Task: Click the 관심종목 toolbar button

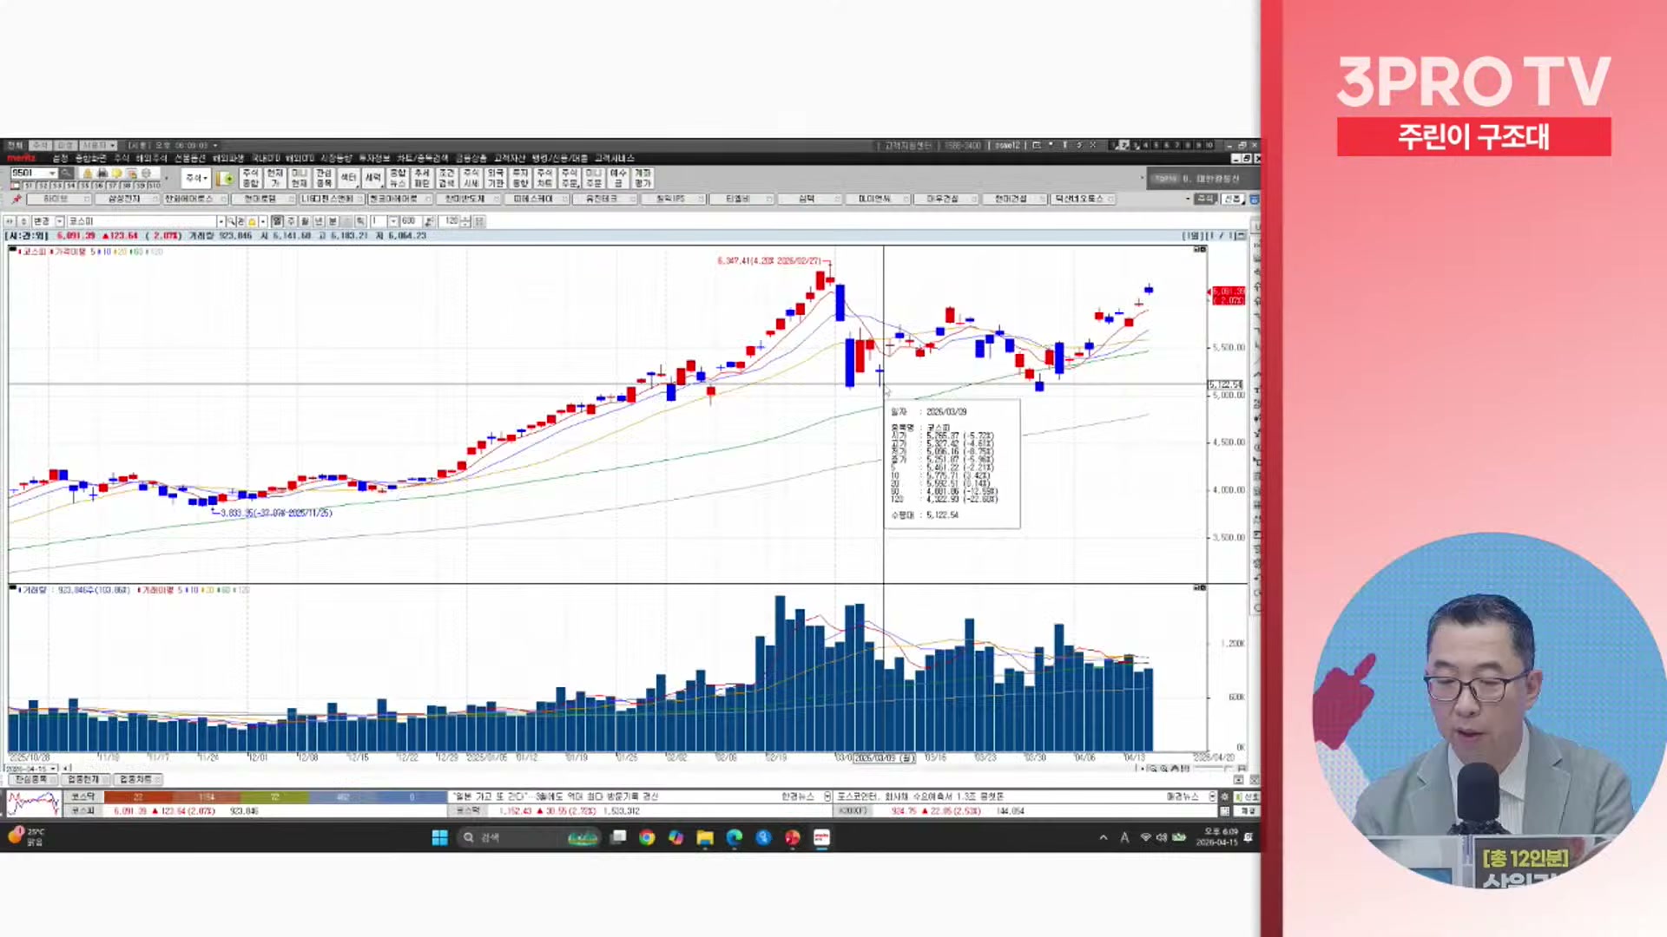Action: [x=324, y=178]
